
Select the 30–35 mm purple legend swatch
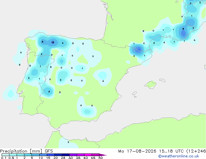73,155
